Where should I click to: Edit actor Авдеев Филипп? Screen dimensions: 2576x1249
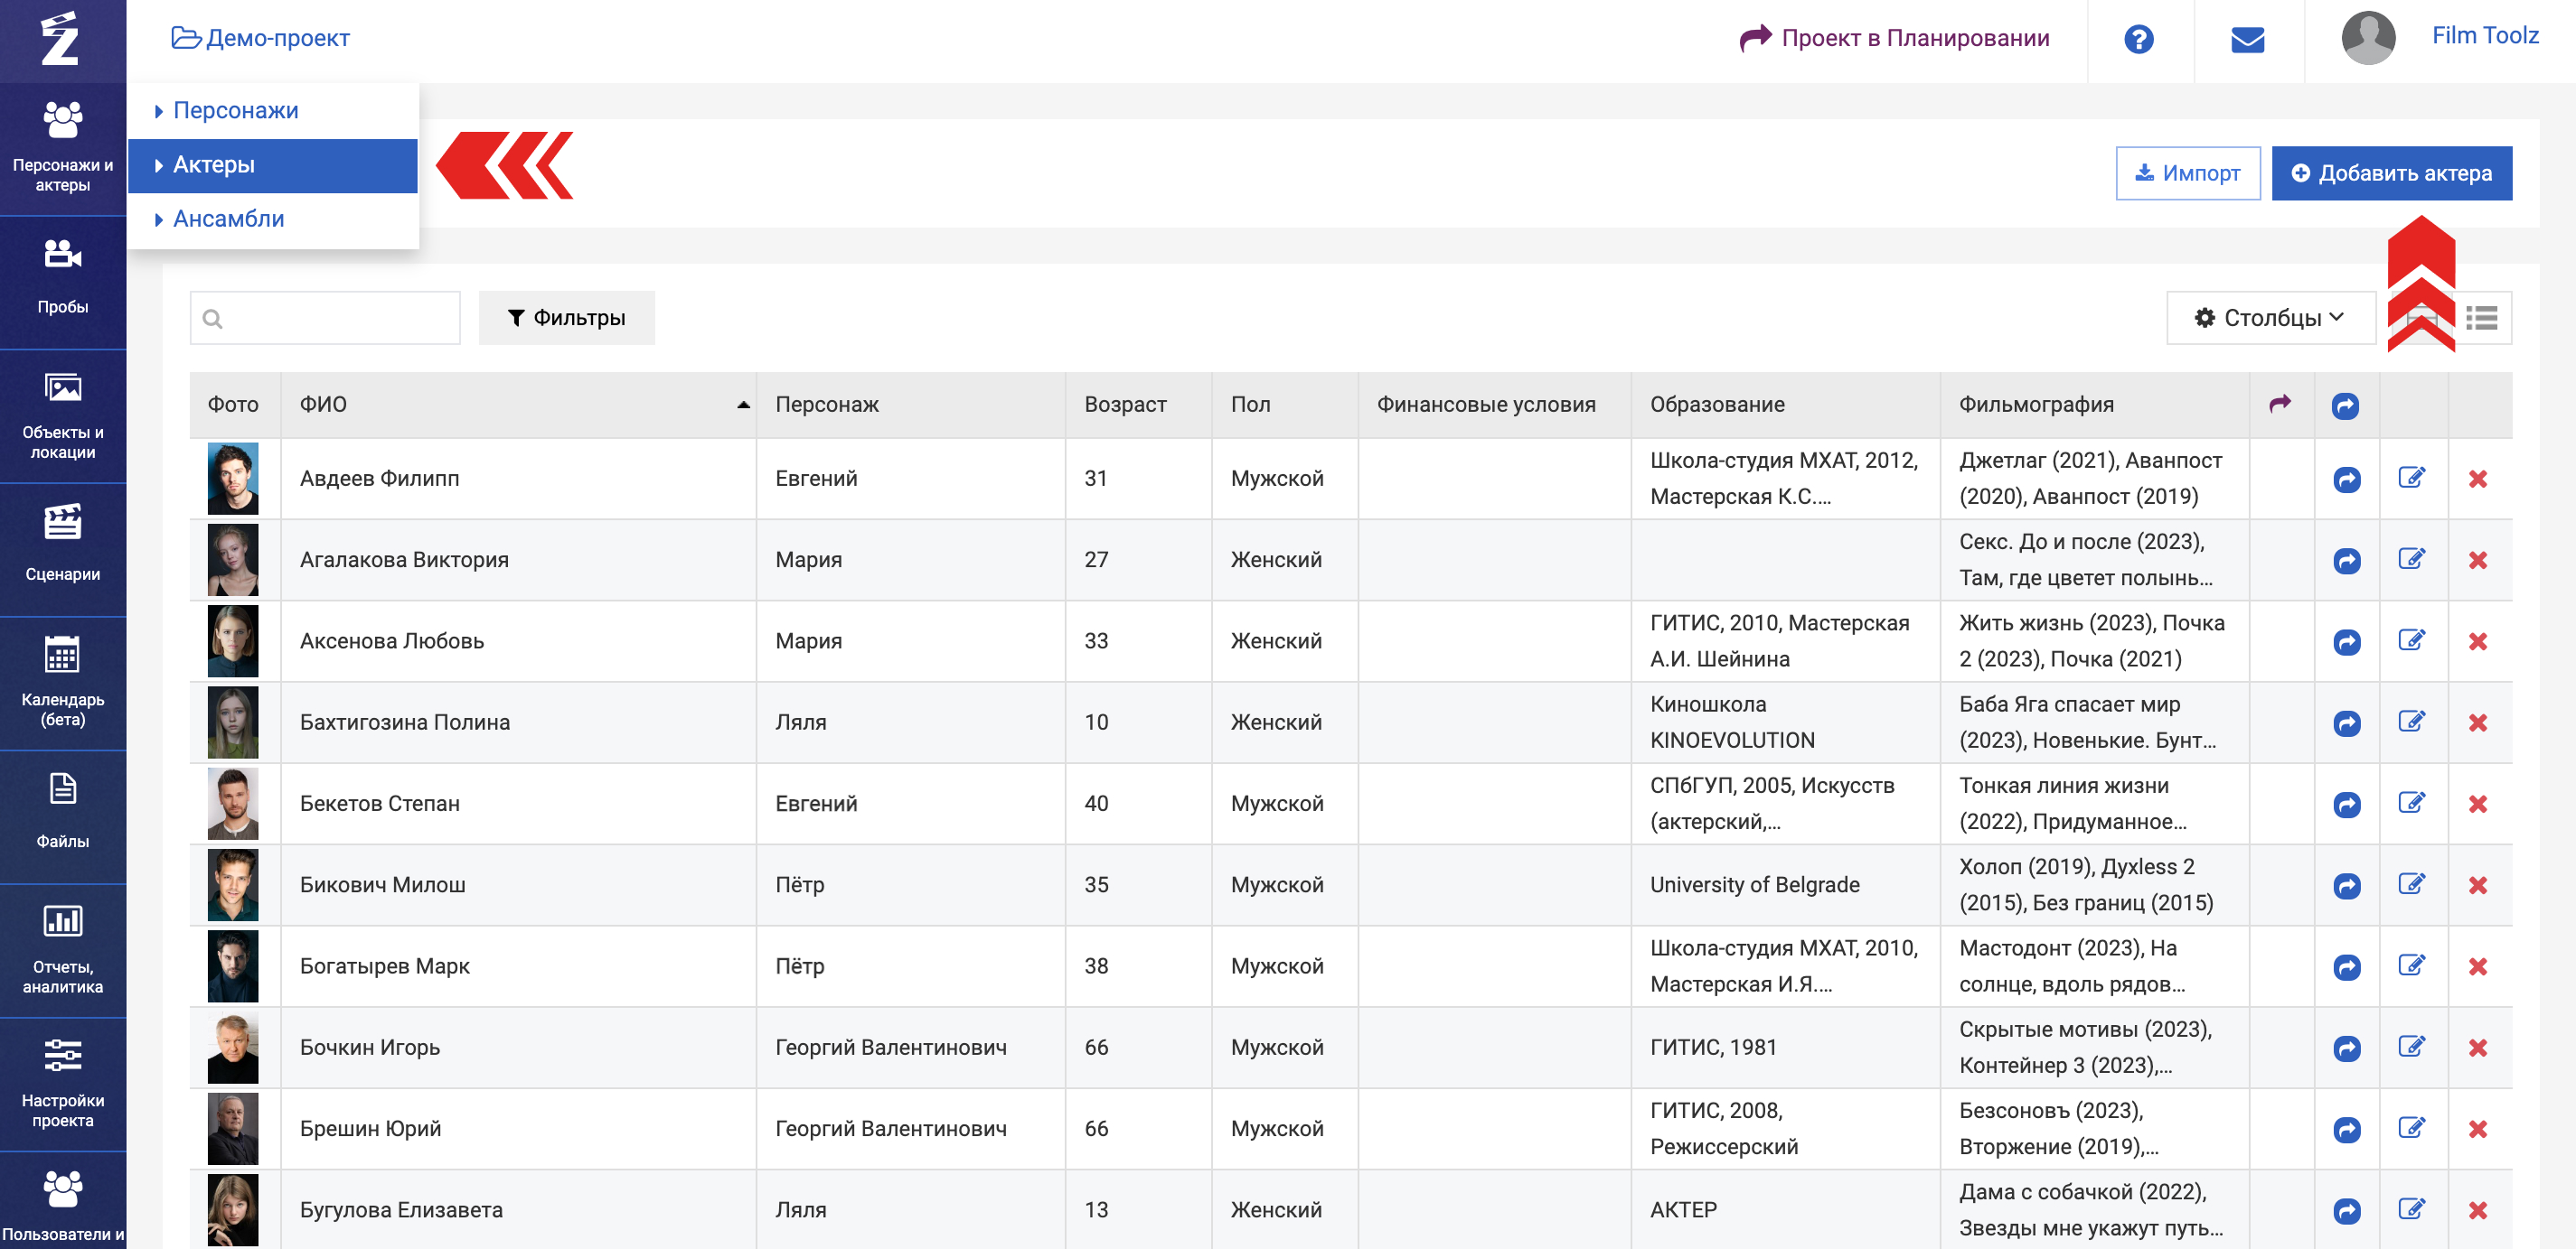coord(2411,478)
